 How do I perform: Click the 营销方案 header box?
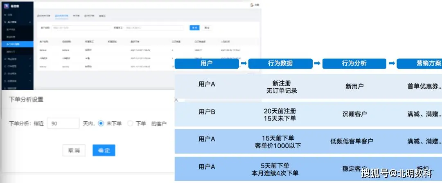[x=419, y=64]
